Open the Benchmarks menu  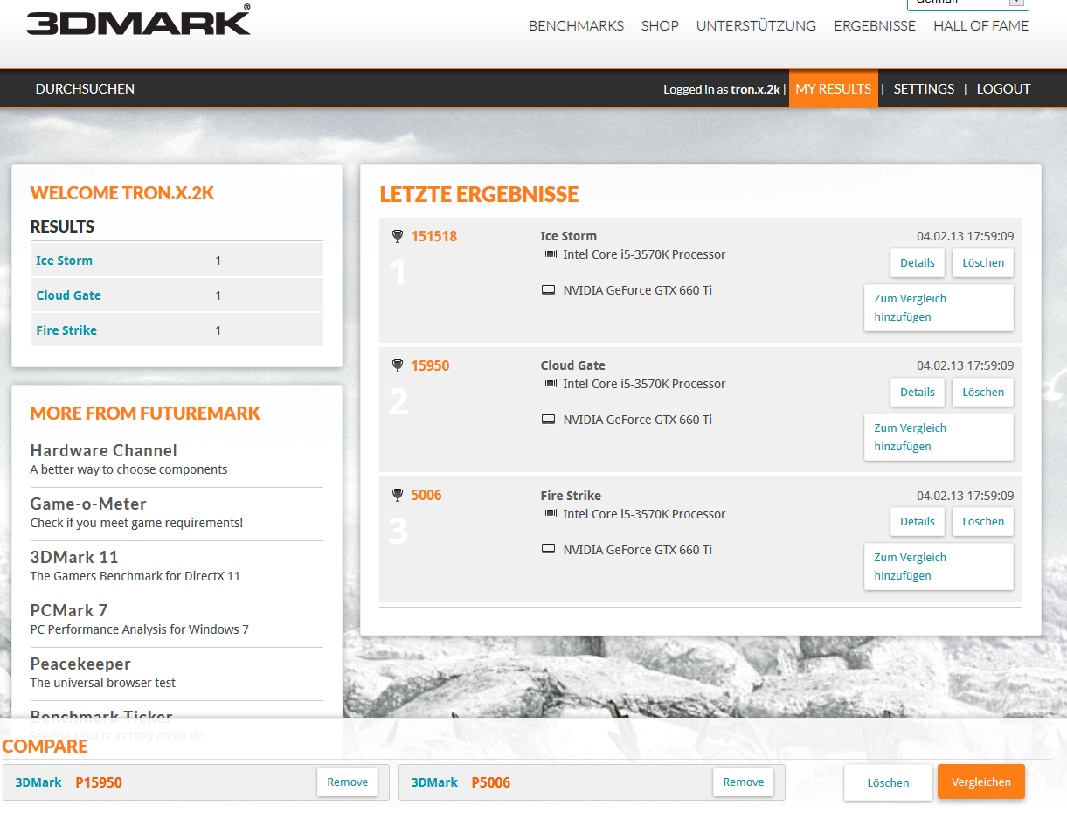coord(576,26)
